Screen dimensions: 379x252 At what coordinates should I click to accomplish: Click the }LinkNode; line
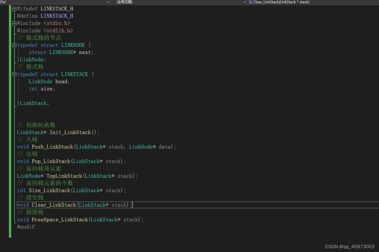(x=32, y=60)
